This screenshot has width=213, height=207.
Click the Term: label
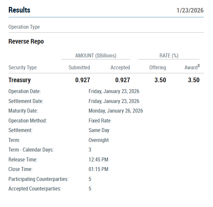coord(14,140)
